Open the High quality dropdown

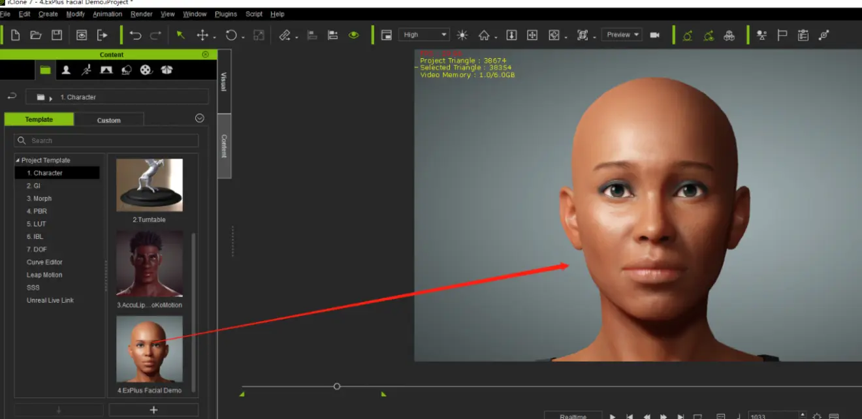coord(424,35)
